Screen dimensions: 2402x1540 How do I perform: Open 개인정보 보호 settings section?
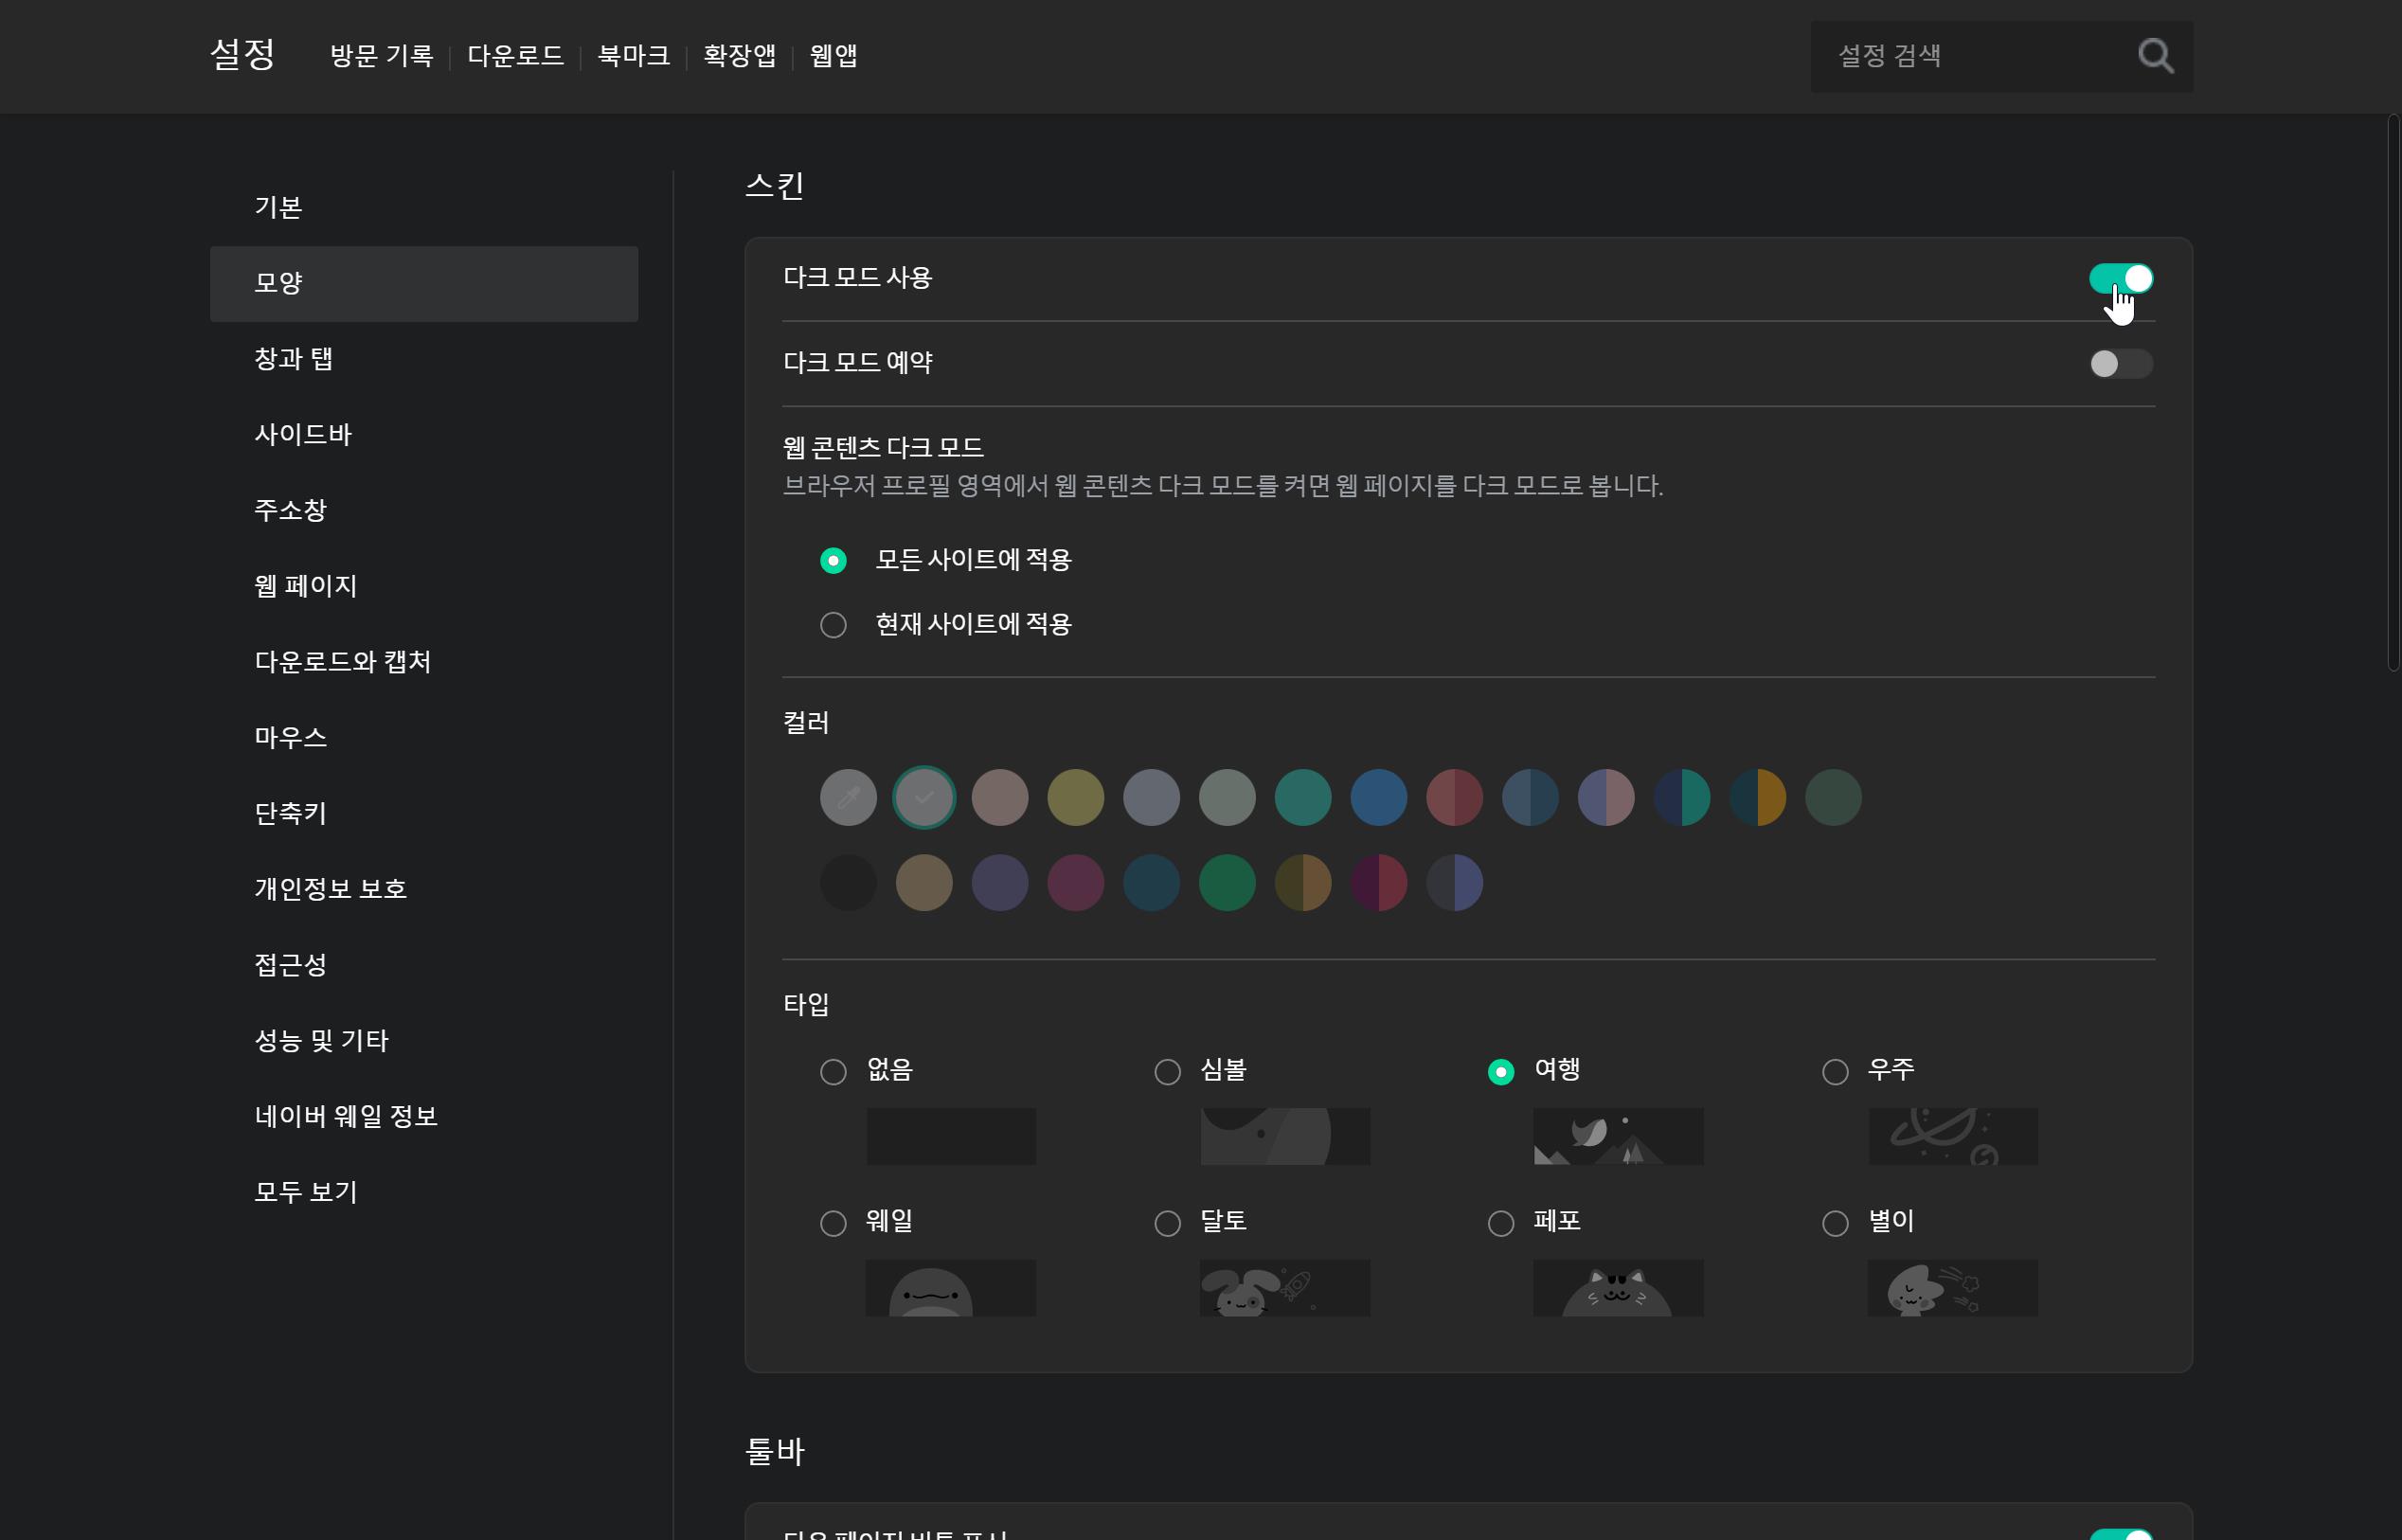coord(330,889)
